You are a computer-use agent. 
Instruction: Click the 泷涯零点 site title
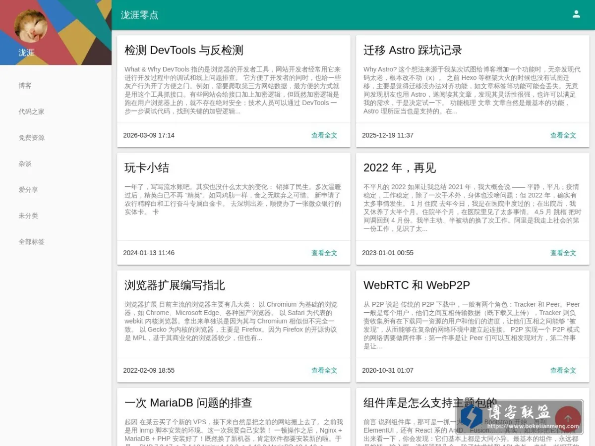[140, 15]
